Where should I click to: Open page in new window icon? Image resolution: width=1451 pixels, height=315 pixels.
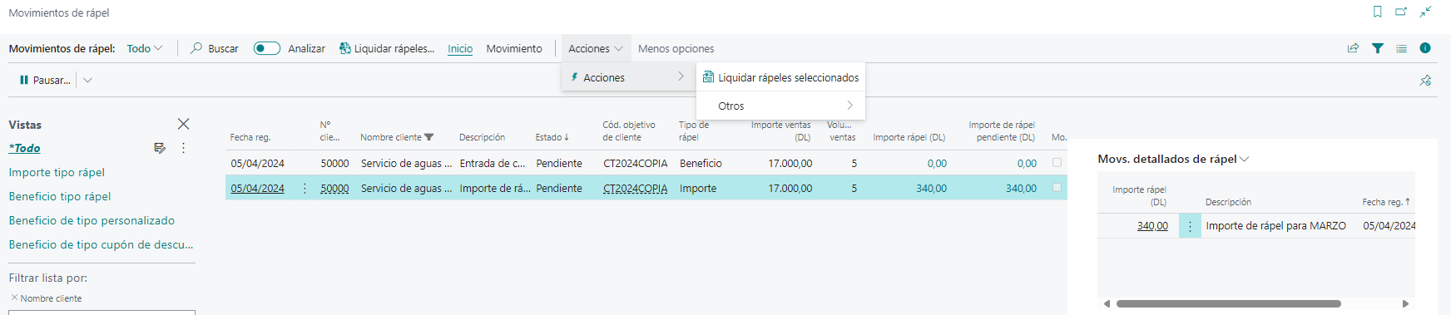point(1401,12)
